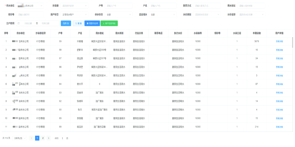Click the 查询 search button
The height and width of the screenshot is (147, 295).
point(66,23)
